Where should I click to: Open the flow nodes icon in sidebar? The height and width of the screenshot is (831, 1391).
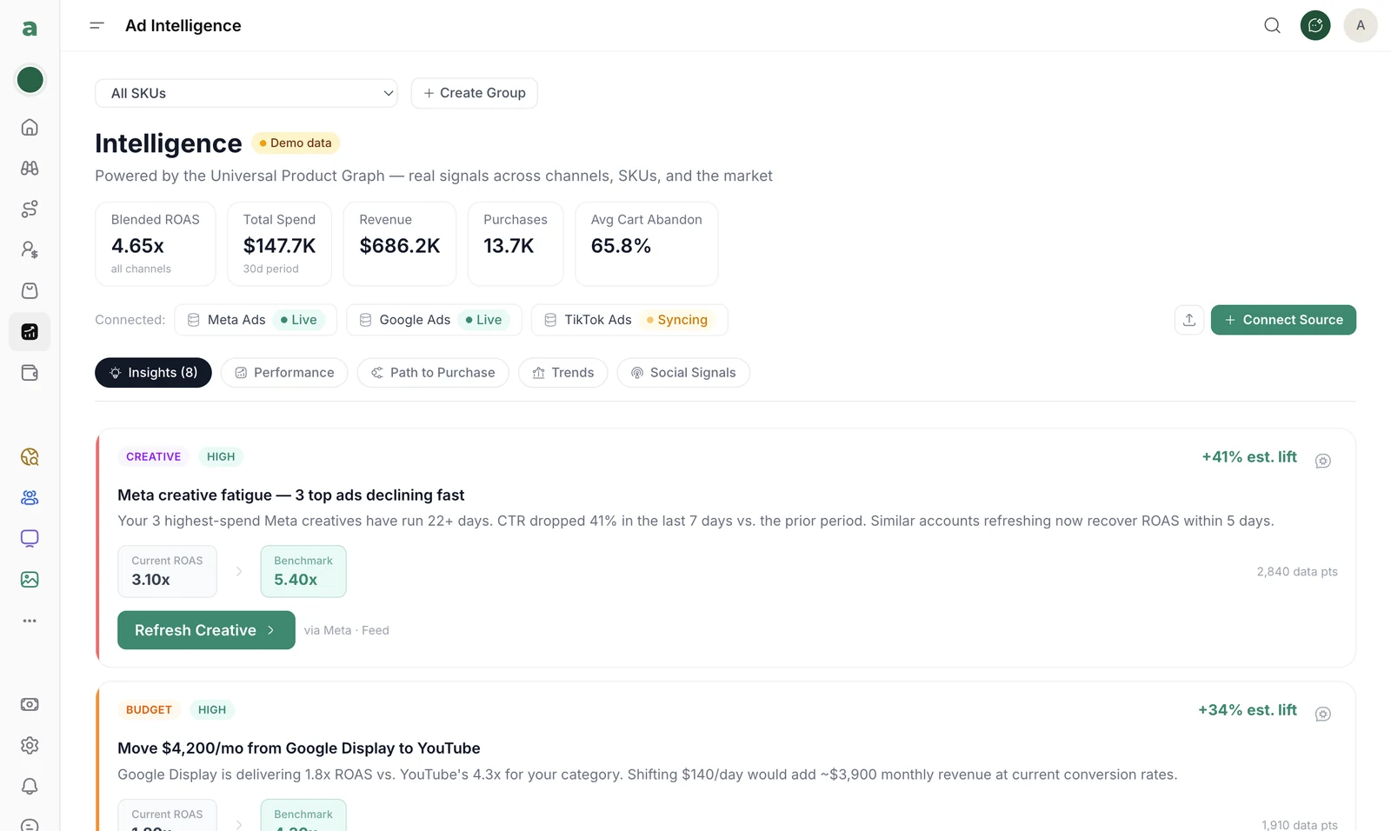point(30,209)
